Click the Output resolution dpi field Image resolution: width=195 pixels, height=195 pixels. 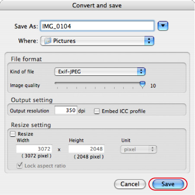tap(66, 110)
